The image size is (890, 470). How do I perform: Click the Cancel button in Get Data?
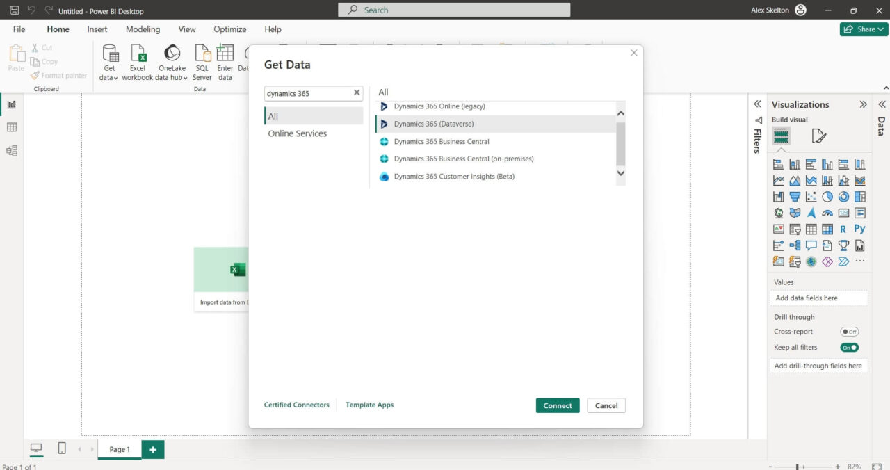(606, 405)
